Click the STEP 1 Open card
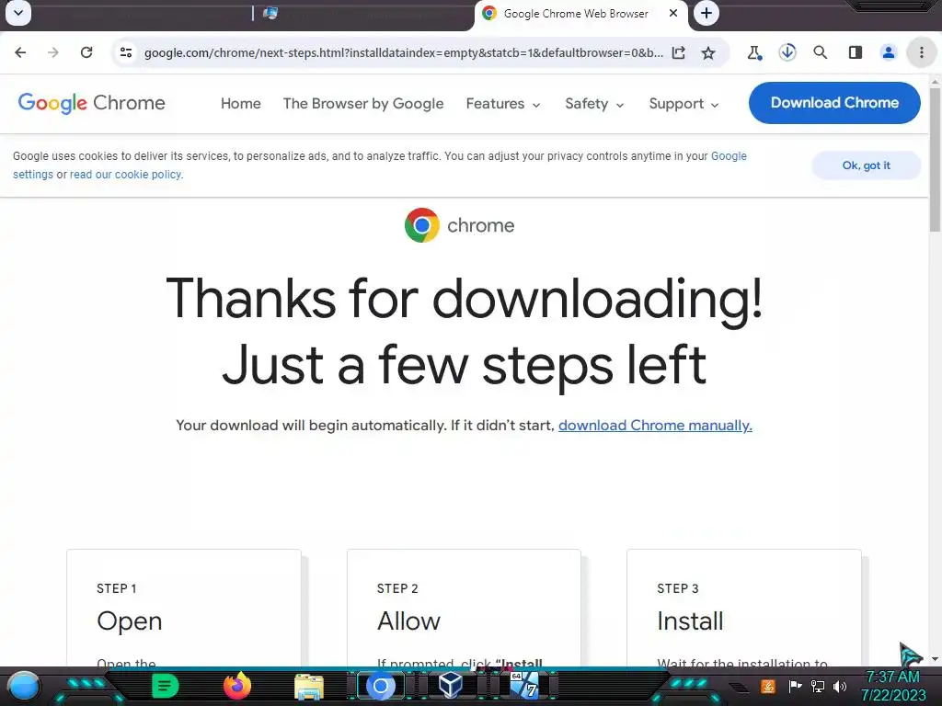The height and width of the screenshot is (706, 942). click(184, 608)
